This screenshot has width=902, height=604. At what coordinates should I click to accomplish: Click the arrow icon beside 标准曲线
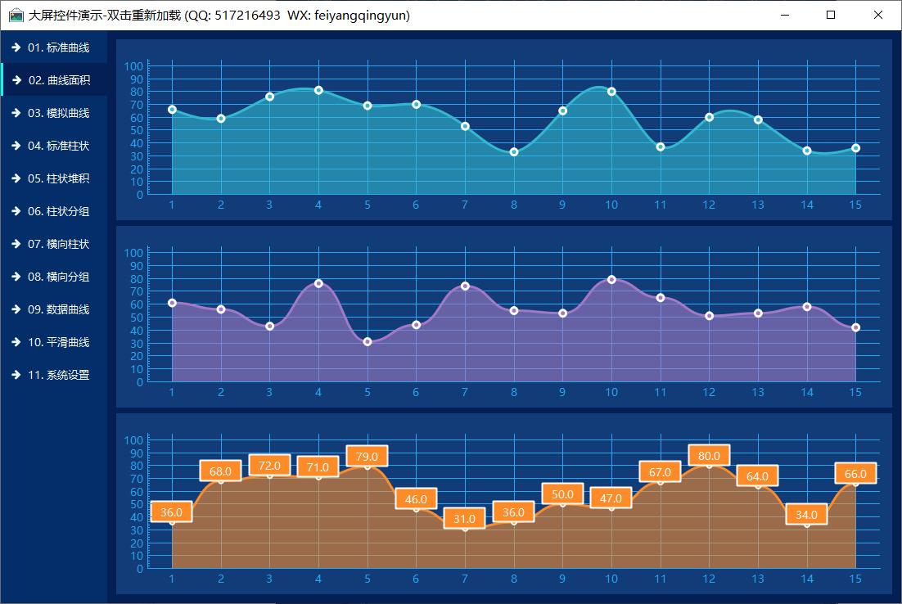click(16, 47)
